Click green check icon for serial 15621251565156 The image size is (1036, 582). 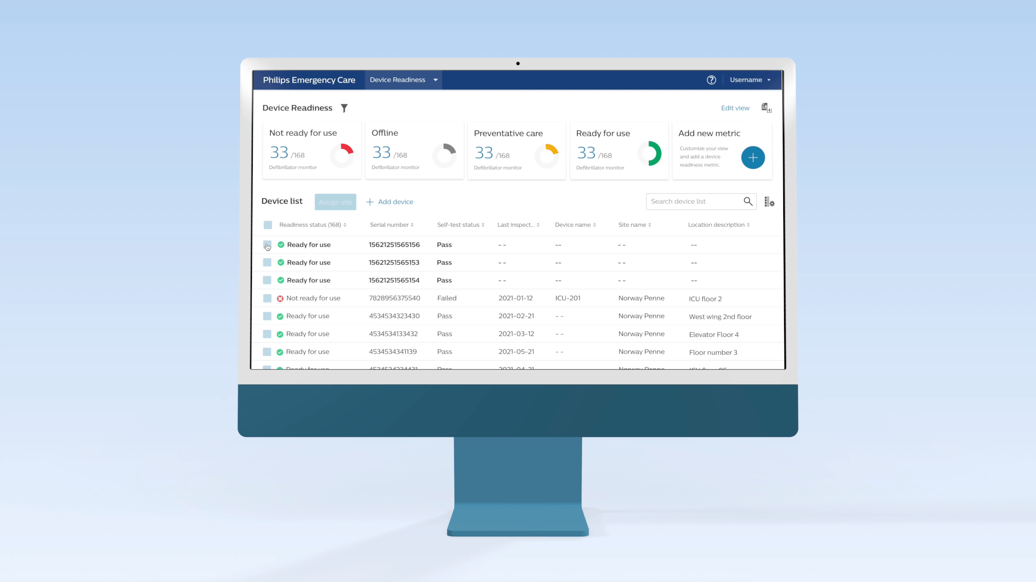[281, 245]
